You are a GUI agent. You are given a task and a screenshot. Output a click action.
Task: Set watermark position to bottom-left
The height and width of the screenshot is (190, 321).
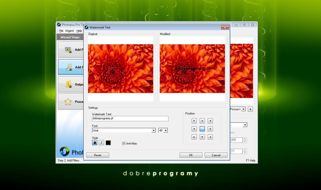pos(194,137)
